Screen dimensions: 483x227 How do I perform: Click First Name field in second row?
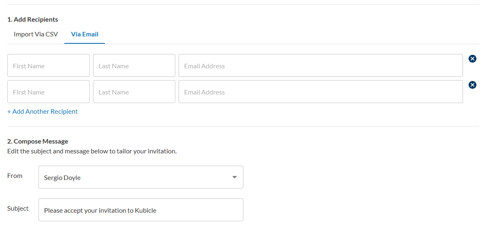coord(48,92)
